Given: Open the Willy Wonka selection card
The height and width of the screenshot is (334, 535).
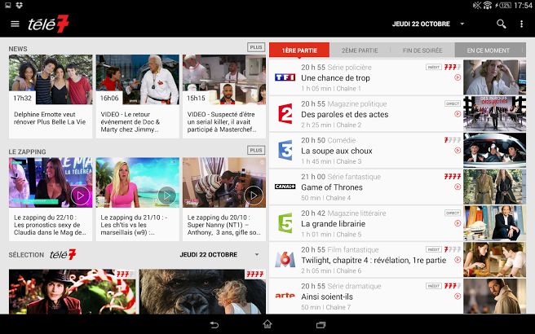Looking at the screenshot, I should click(x=73, y=292).
